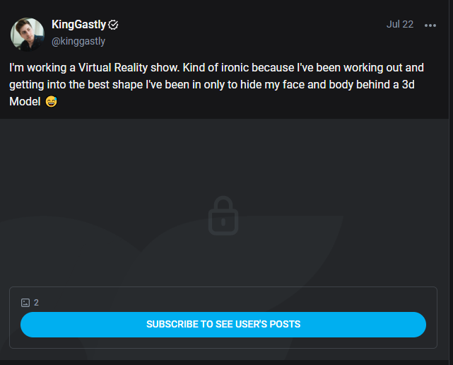Viewport: 453px width, 365px height.
Task: Click the padlock icon on locked media
Action: point(223,216)
